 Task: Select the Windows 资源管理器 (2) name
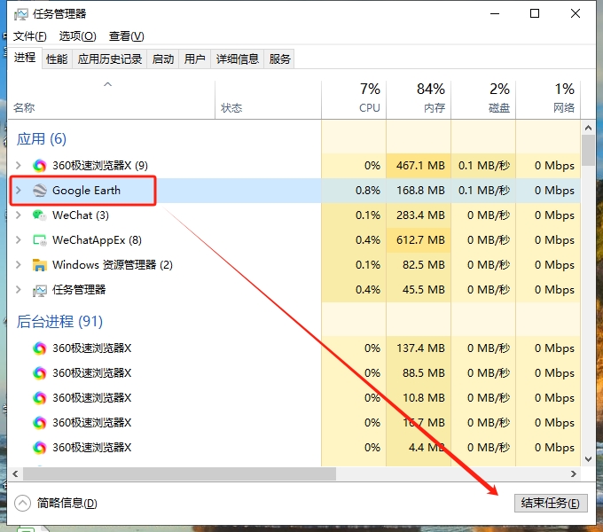pyautogui.click(x=113, y=265)
